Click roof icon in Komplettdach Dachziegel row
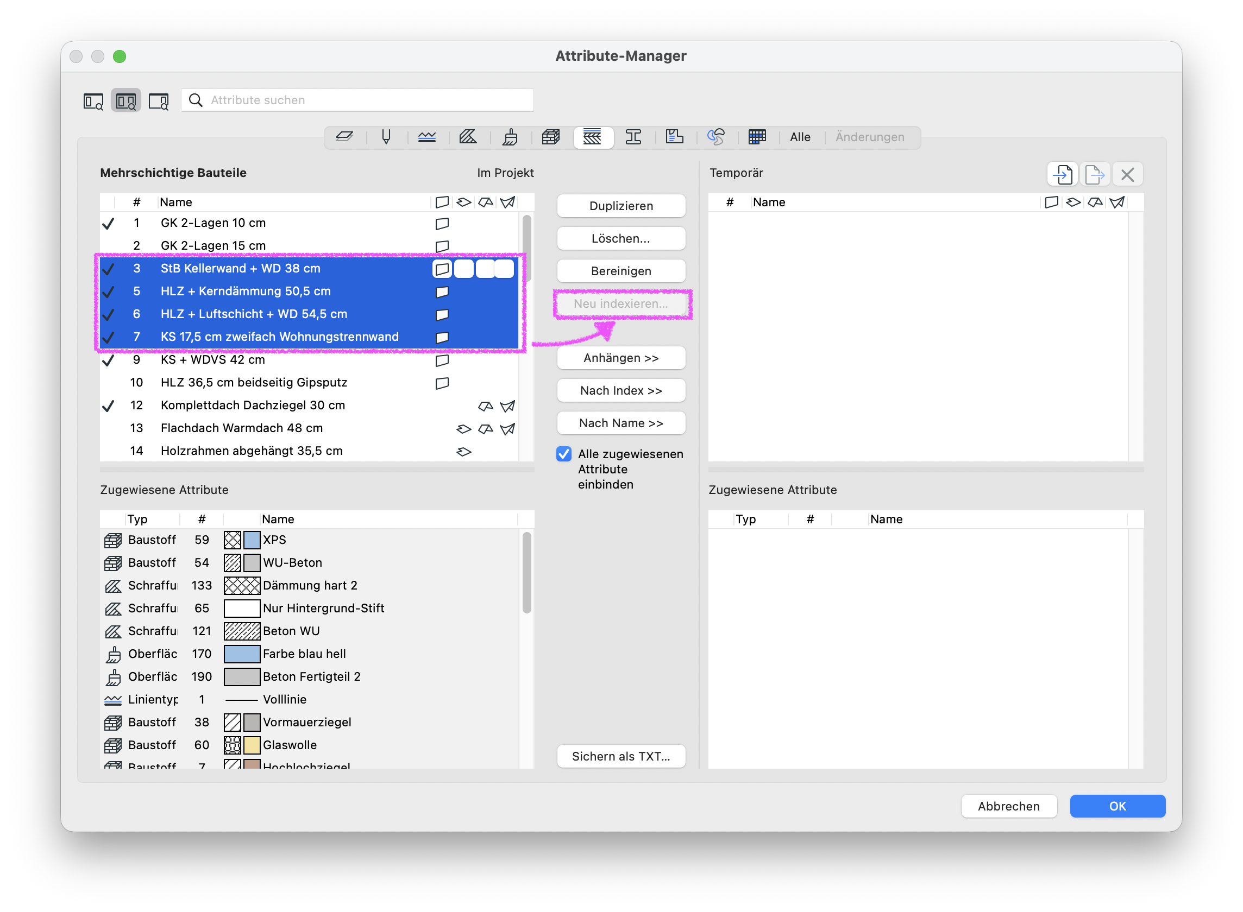The width and height of the screenshot is (1243, 912). (485, 406)
